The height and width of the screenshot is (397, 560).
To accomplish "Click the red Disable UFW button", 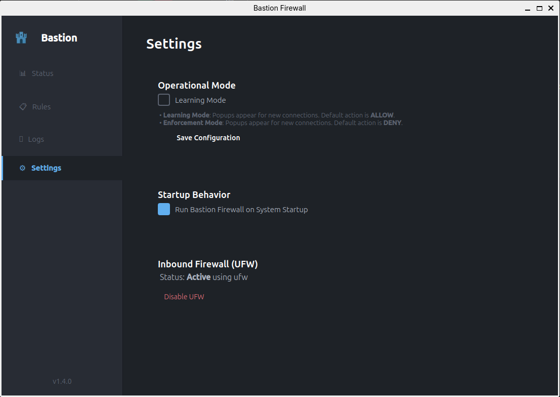I will click(184, 297).
